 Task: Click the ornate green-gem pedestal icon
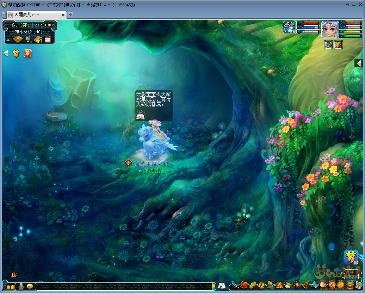pos(349,285)
